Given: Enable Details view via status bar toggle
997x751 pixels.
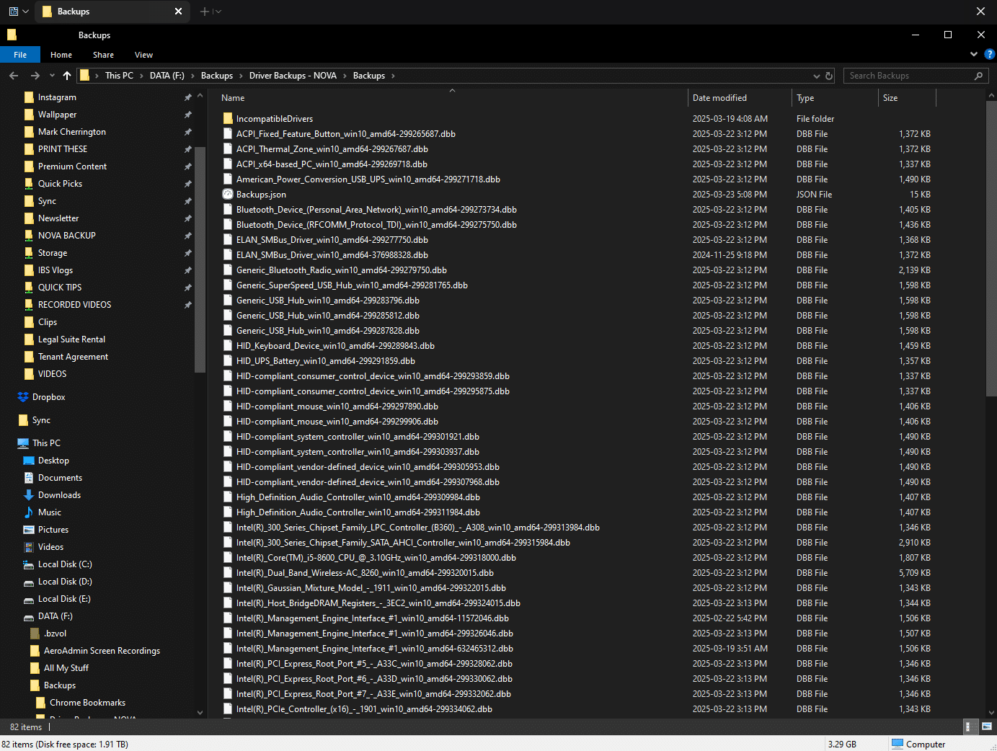Looking at the screenshot, I should click(971, 727).
